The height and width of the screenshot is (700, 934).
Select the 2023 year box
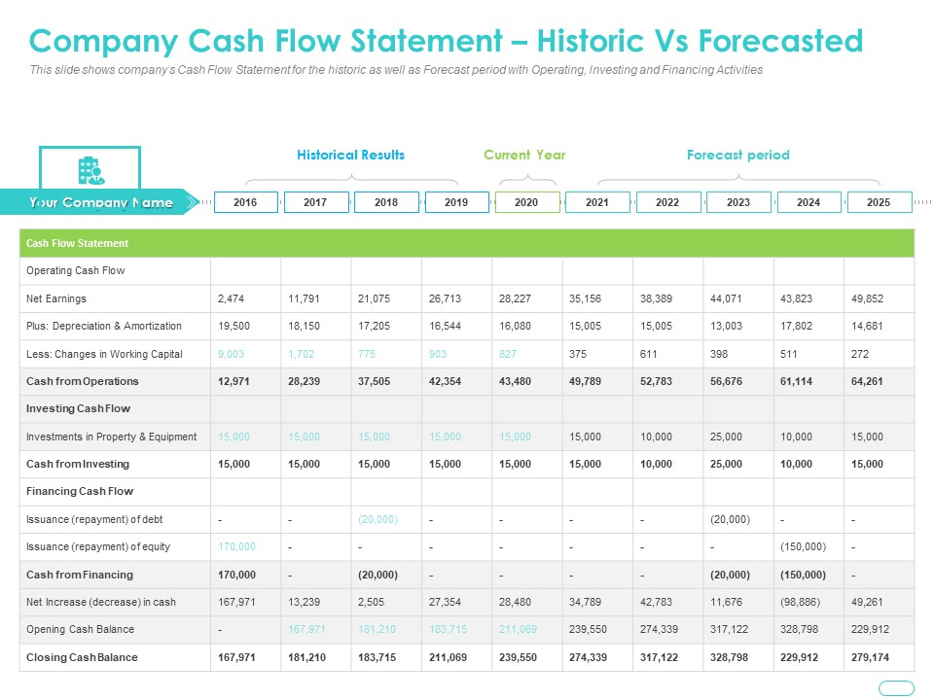[738, 202]
